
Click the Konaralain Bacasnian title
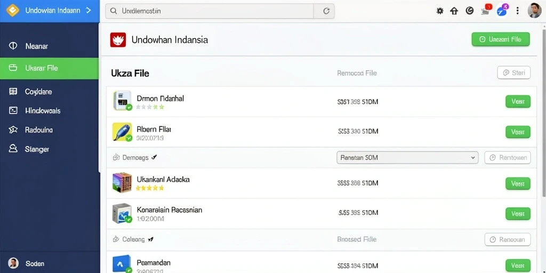pyautogui.click(x=169, y=210)
